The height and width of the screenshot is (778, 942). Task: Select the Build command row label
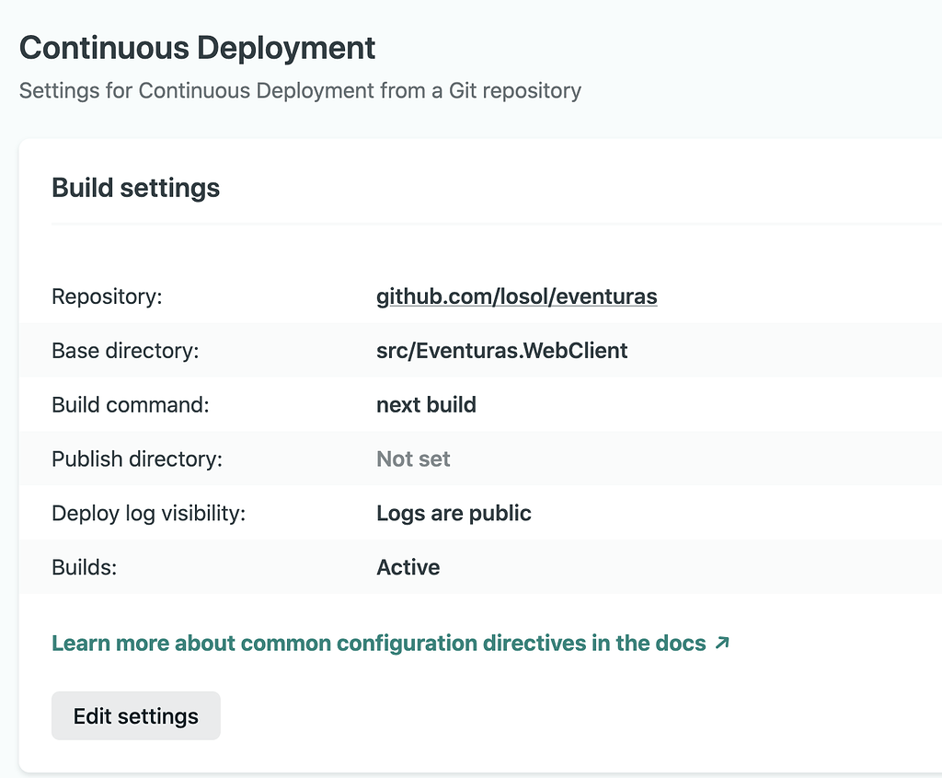point(131,405)
